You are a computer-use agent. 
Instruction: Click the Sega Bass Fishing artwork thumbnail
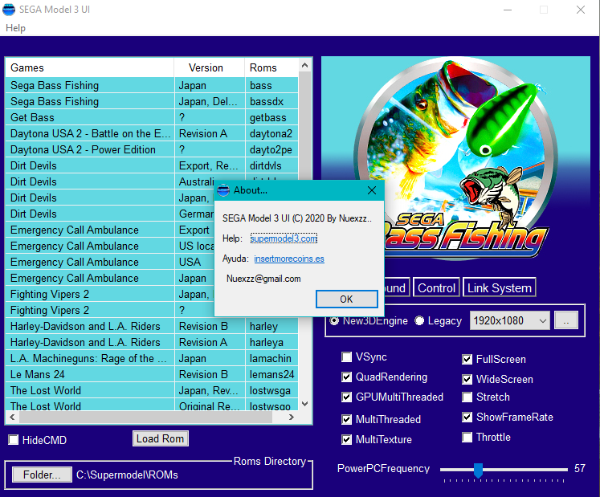[455, 158]
